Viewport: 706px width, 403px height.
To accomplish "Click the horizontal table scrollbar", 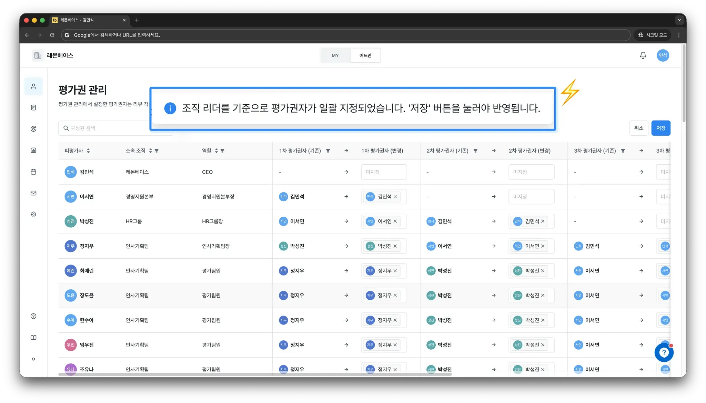I will click(255, 374).
